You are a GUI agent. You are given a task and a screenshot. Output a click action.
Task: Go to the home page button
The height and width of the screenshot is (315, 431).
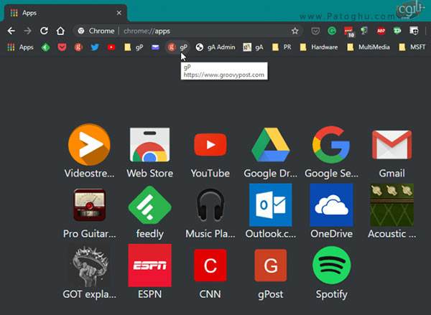60,31
